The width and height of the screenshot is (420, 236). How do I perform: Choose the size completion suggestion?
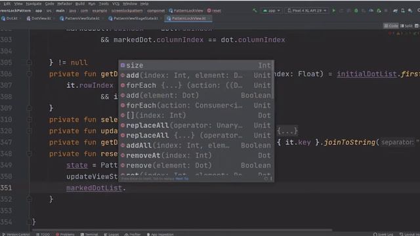coord(196,66)
